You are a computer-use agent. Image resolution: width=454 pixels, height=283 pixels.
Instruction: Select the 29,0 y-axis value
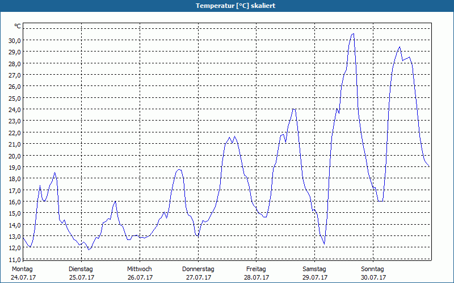point(15,52)
